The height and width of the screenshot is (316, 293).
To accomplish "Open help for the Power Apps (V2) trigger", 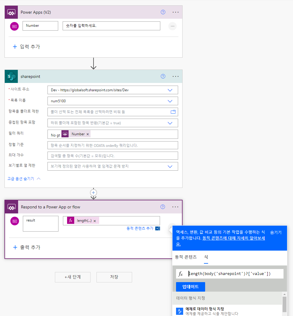I will pos(163,12).
